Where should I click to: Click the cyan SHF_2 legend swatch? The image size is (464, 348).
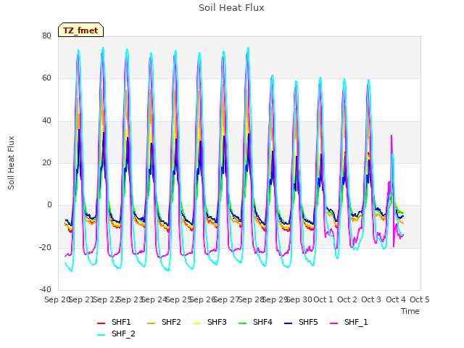[101, 335]
